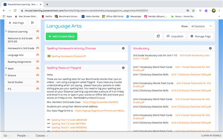
Task: Bookmark this page with the star icon
Action: point(193,10)
